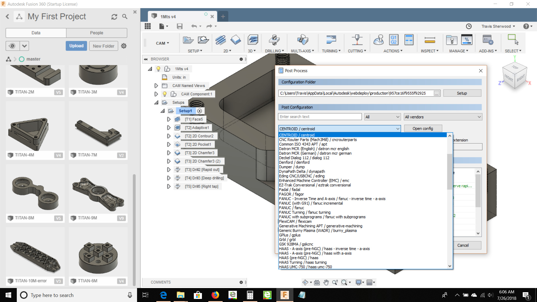The width and height of the screenshot is (537, 302).
Task: Open the job status clock icon
Action: [469, 26]
